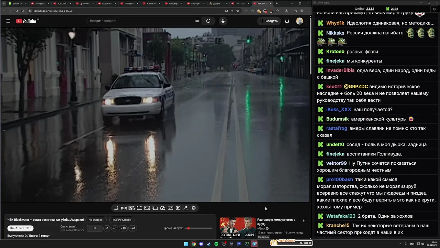
Task: Open on-screen keyboard icon in search box
Action: point(197,21)
